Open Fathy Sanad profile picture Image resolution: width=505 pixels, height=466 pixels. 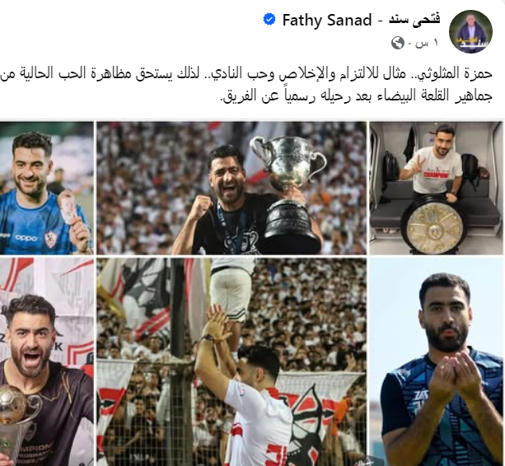(x=470, y=31)
